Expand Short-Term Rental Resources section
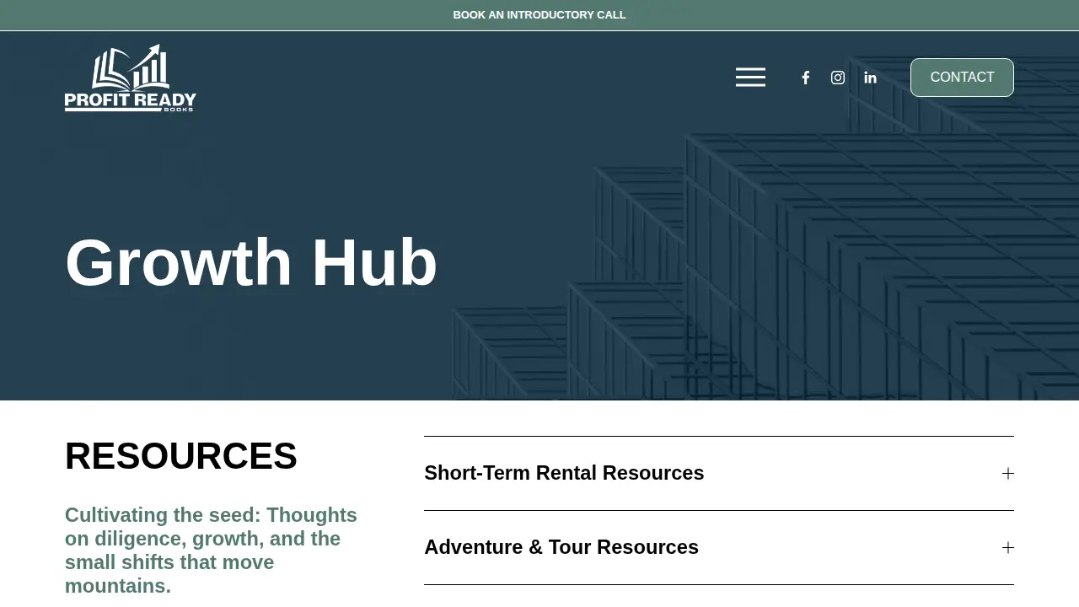This screenshot has width=1079, height=607. coord(719,473)
